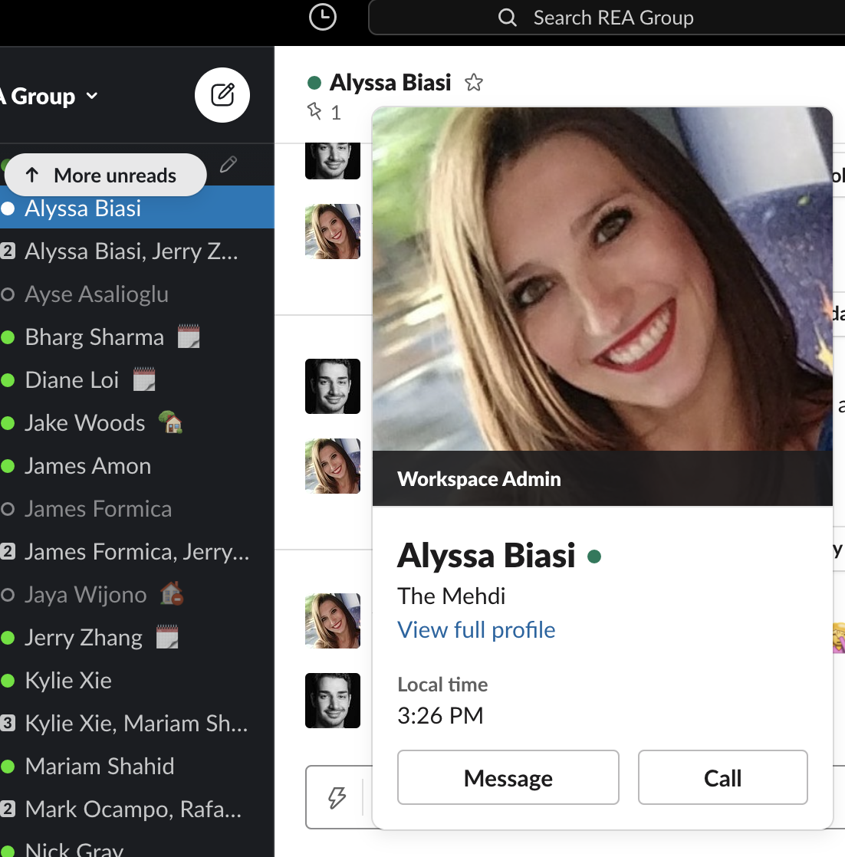
Task: Open the workspace Group dropdown chevron
Action: pos(92,96)
